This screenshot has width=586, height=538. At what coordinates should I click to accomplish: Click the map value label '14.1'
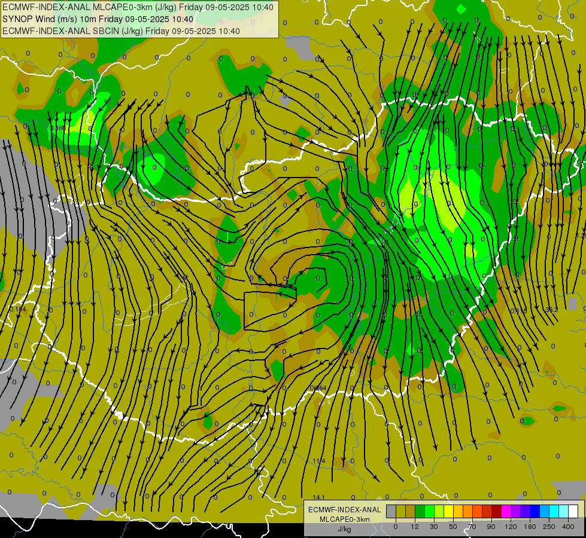319,497
